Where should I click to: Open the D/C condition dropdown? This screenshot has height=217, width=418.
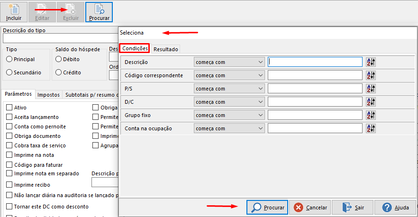[x=229, y=102]
